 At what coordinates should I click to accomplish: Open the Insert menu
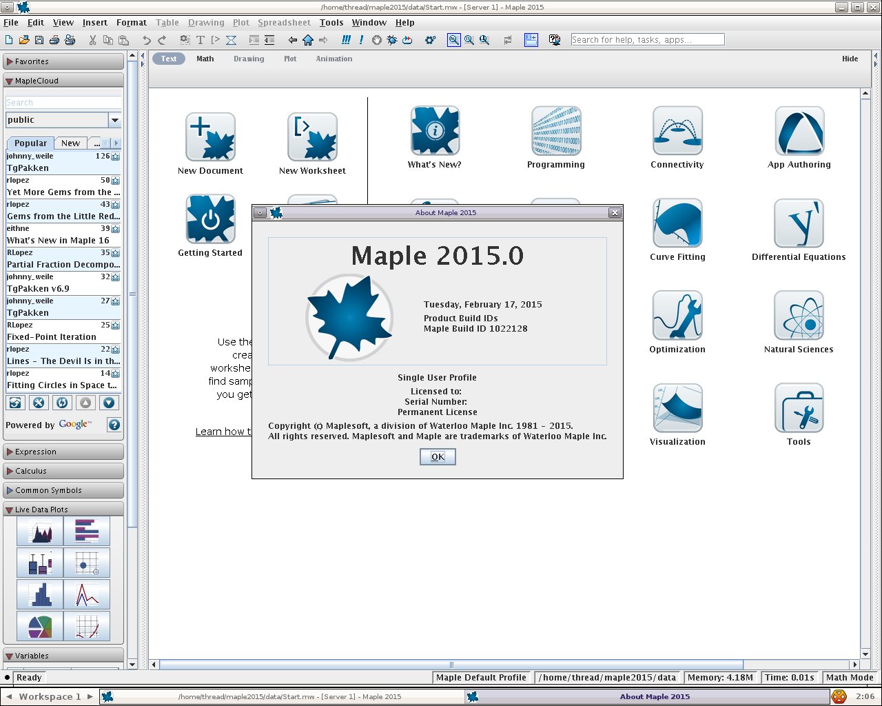coord(95,23)
